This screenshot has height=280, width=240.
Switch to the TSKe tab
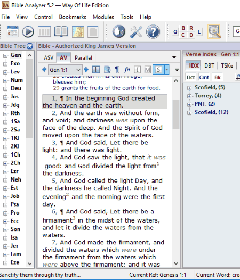pyautogui.click(x=227, y=65)
